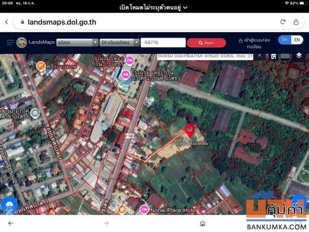Tap the browser bottom back arrow
The height and width of the screenshot is (232, 309).
coord(11,223)
